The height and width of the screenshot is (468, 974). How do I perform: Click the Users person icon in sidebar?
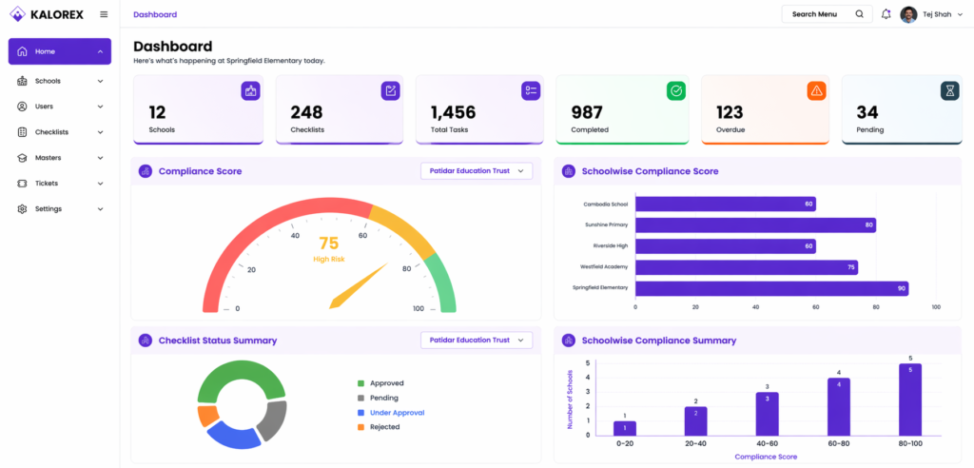click(x=23, y=107)
